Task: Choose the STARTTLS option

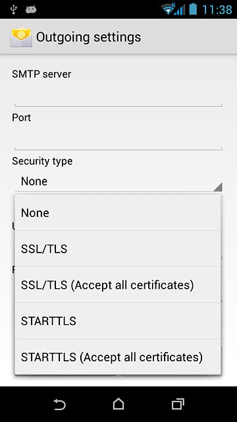Action: click(x=118, y=321)
